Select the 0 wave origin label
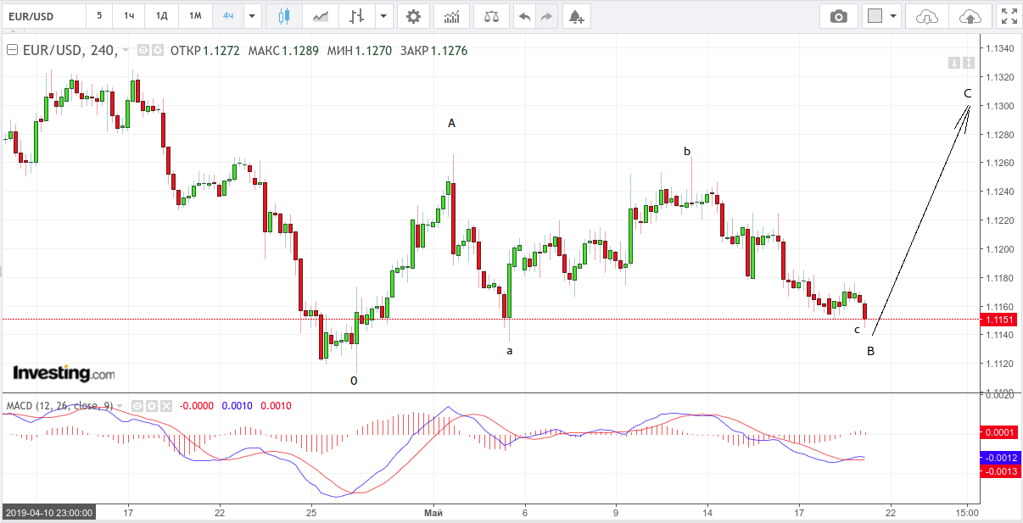1023x523 pixels. (354, 381)
